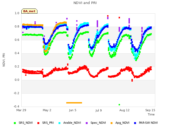Screen dimensions: 171x128
Task: Click the blue PAR-SW NDVI legend swatch
Action: pos(135,123)
